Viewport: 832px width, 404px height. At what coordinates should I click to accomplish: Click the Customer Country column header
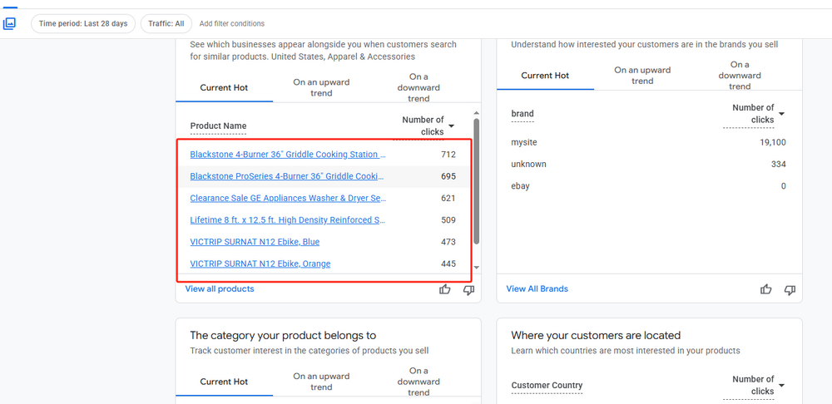[547, 386]
